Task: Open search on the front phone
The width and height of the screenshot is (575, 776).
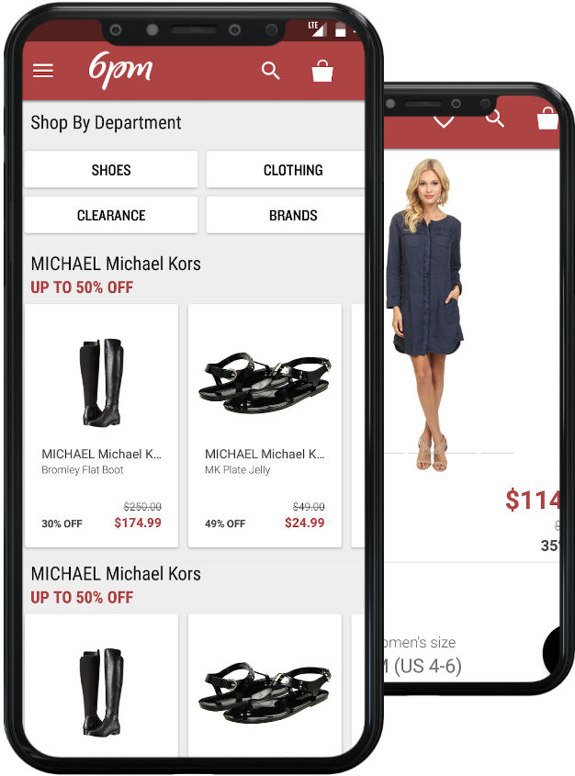Action: tap(271, 71)
